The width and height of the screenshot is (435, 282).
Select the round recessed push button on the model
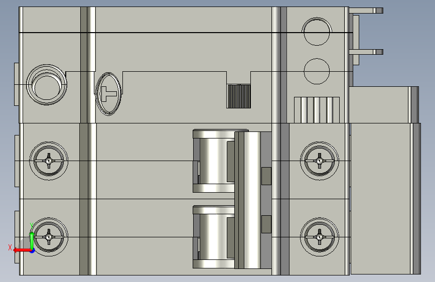coord(47,85)
